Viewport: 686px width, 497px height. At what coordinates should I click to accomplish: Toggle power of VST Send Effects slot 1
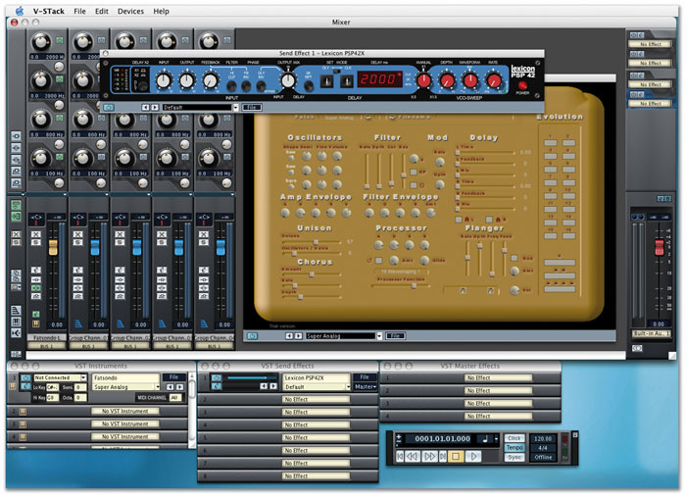click(217, 377)
